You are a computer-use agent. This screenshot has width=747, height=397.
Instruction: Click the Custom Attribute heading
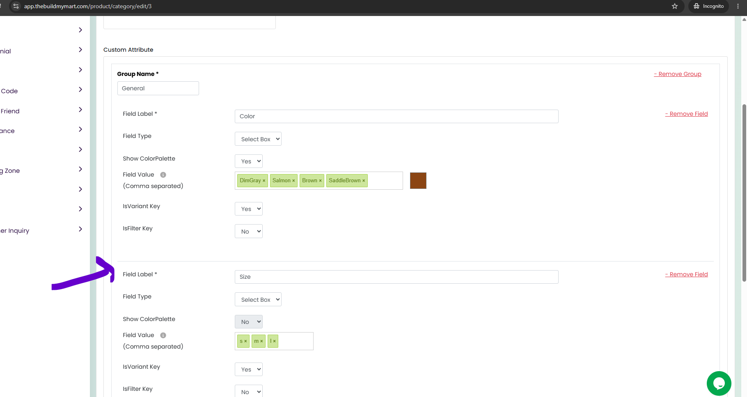coord(128,50)
